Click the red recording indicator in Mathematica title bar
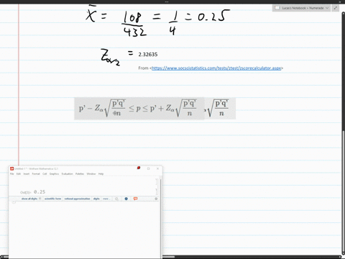Viewport: 345px width, 259px height. pos(139,168)
